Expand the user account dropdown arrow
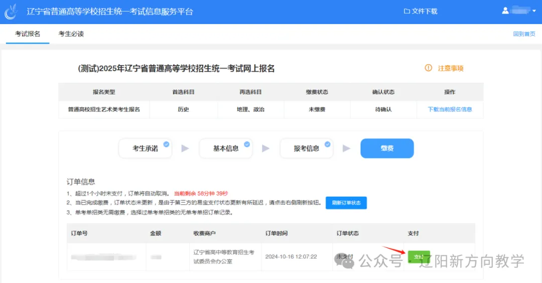This screenshot has height=283, width=542. pyautogui.click(x=534, y=11)
